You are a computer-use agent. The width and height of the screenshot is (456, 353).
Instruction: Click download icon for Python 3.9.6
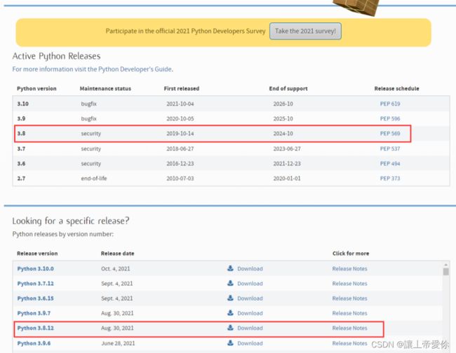[x=230, y=342]
